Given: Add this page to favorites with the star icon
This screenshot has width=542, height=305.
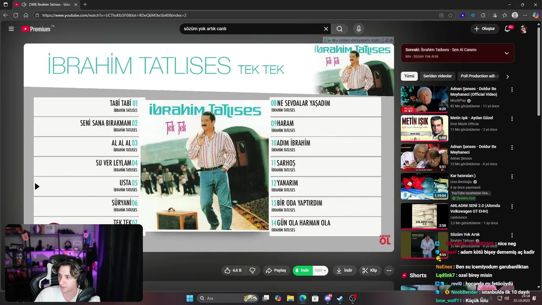Looking at the screenshot, I should [x=451, y=15].
